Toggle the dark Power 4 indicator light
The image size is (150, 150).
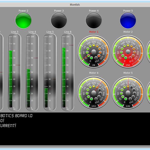(x=94, y=21)
